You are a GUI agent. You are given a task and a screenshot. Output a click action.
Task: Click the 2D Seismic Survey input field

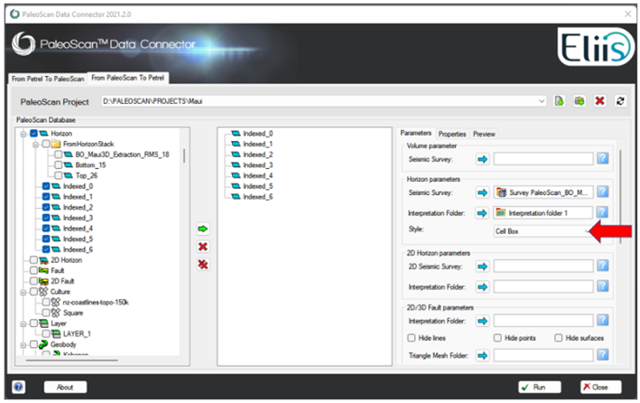pyautogui.click(x=543, y=266)
